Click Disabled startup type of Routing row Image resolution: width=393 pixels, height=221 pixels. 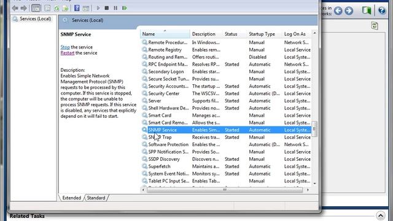click(257, 57)
